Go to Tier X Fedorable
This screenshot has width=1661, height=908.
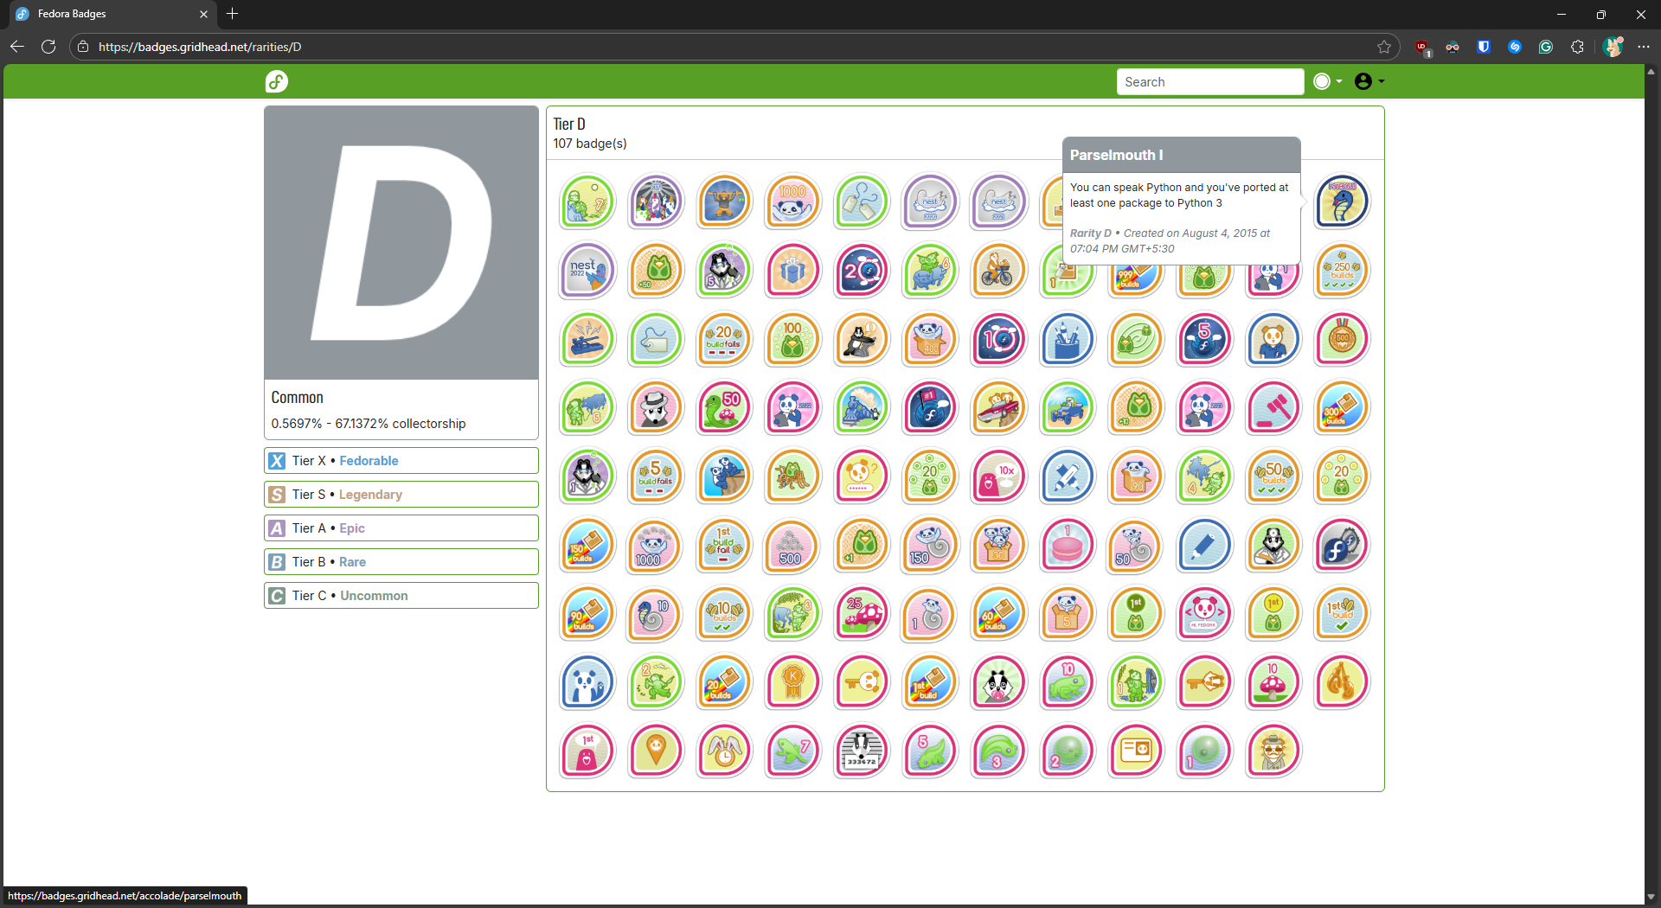tap(401, 461)
